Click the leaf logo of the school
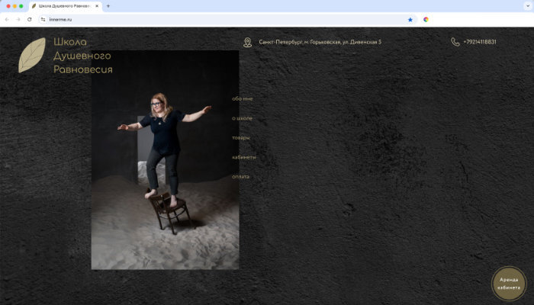This screenshot has width=534, height=305. click(32, 55)
